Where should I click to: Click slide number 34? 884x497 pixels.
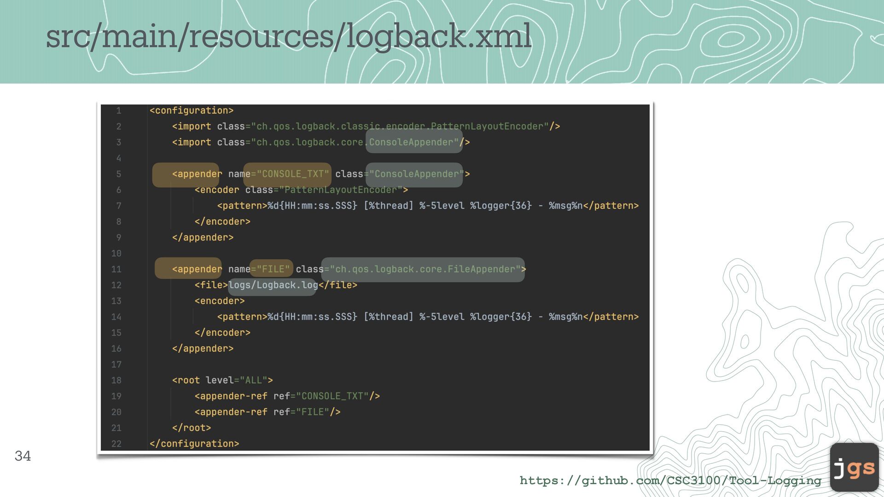tap(23, 456)
